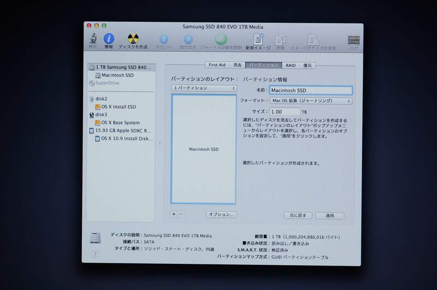Image resolution: width=437 pixels, height=290 pixels.
Task: Click the Mount (マウント) toolbar icon
Action: pyautogui.click(x=163, y=39)
